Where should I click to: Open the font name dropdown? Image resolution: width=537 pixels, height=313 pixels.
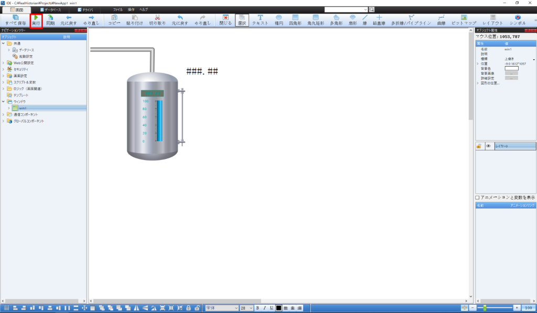point(222,308)
